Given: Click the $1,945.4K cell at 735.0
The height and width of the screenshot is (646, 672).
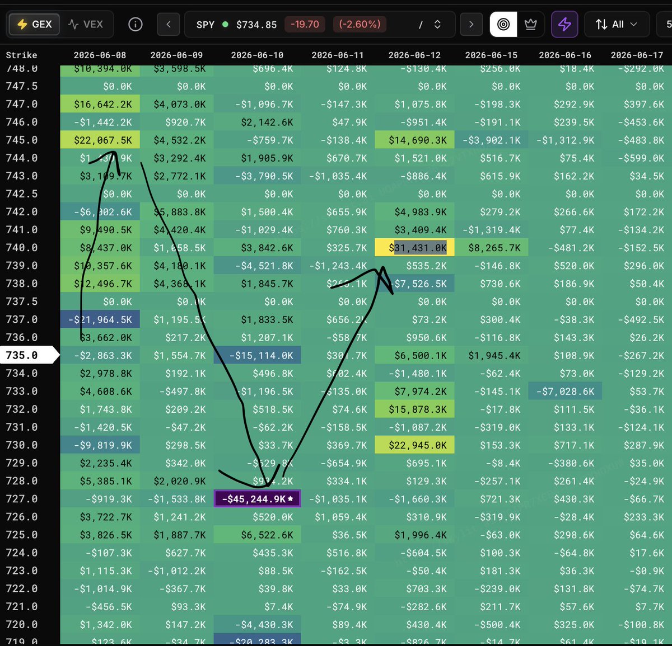Looking at the screenshot, I should pos(491,355).
